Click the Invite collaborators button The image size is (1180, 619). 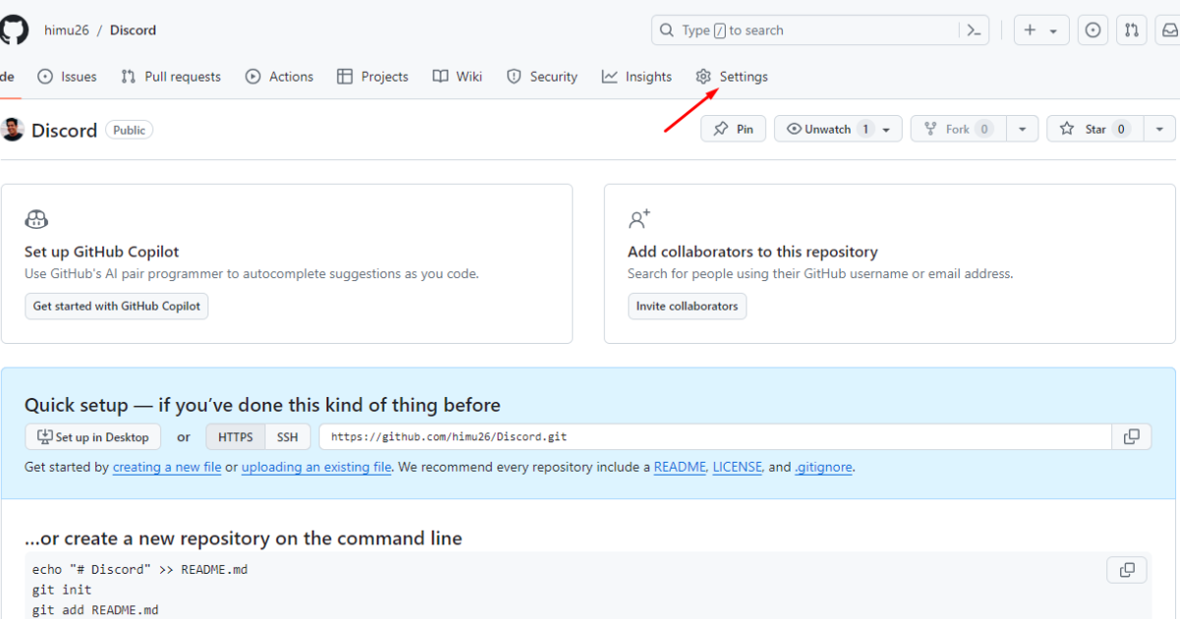[x=687, y=307]
